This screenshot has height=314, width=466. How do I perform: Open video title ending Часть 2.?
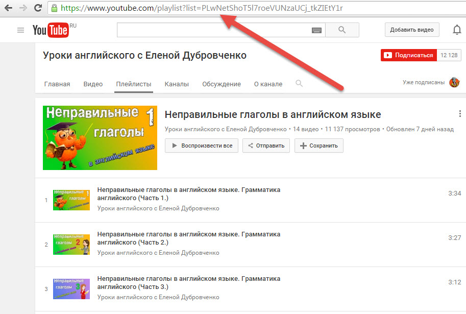(x=189, y=238)
